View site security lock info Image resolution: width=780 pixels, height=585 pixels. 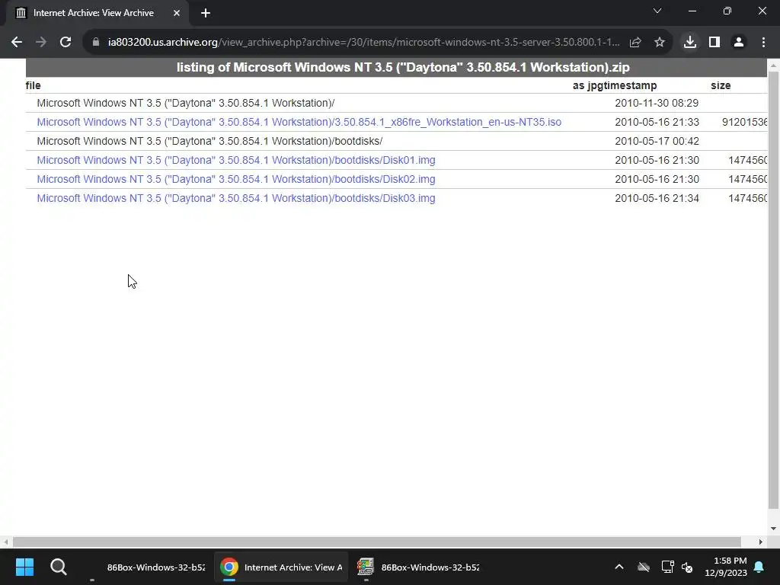96,43
